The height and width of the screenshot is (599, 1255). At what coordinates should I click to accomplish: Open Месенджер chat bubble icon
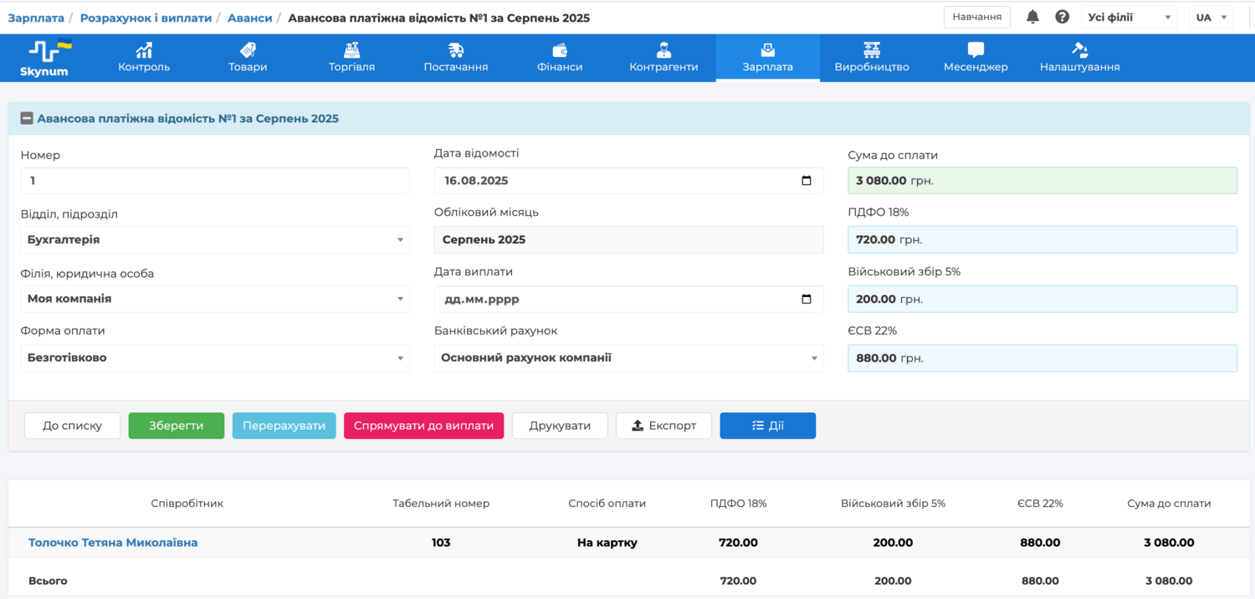[976, 50]
